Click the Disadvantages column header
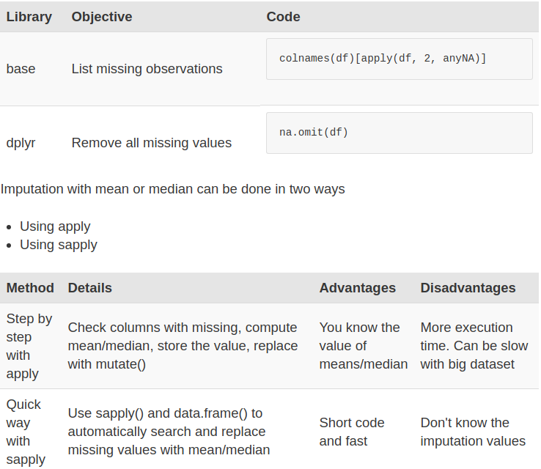541x469 pixels. 468,288
